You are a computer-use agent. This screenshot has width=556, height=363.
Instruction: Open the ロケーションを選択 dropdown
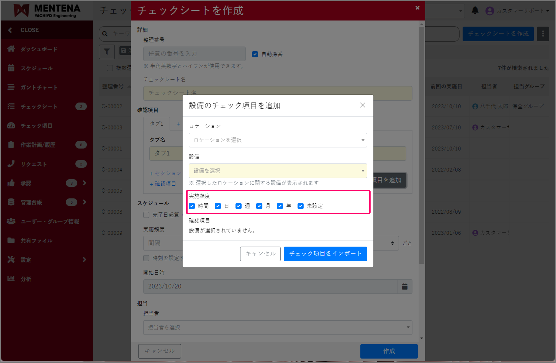(x=278, y=140)
